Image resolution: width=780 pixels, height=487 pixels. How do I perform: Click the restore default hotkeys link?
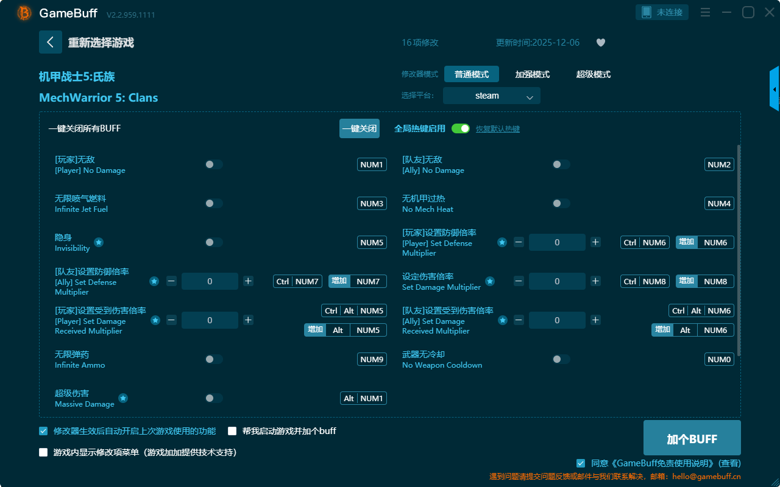click(x=497, y=129)
